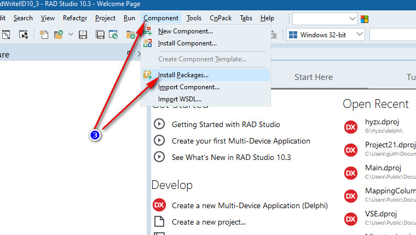Click the indent lines toolbar icon
Screen dimensions: 416x235
coord(274,35)
